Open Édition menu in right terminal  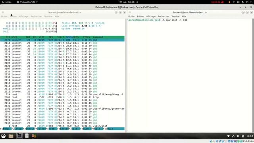point(140,16)
